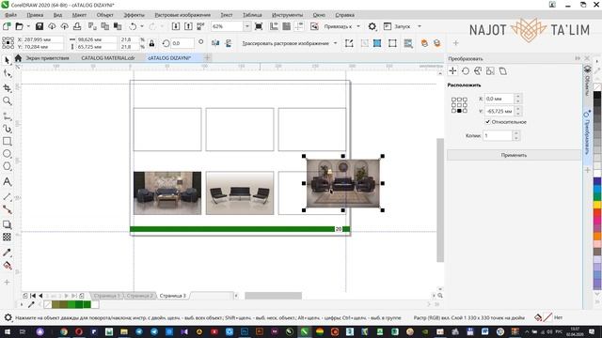Click the Import icon in toolbar

click(176, 26)
